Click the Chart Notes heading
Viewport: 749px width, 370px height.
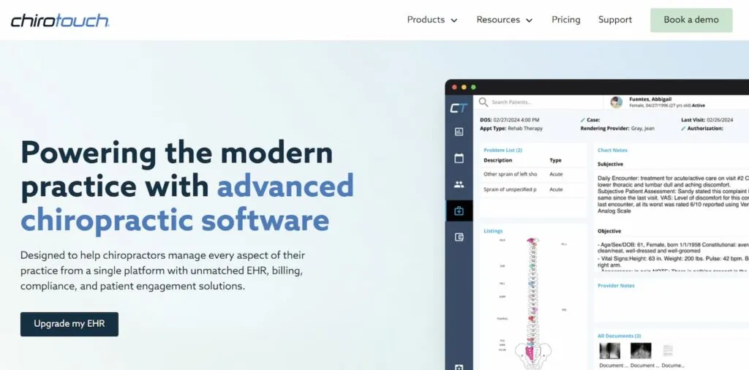612,150
